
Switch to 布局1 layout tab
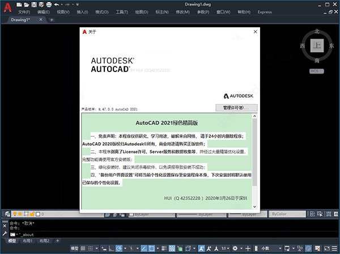tap(27, 241)
